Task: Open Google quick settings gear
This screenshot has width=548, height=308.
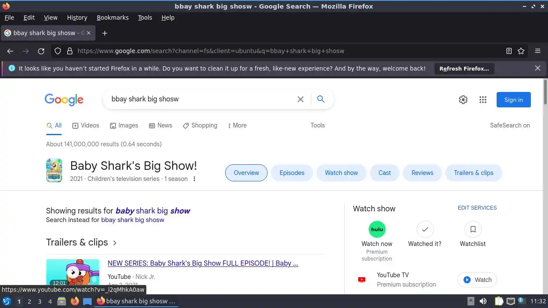Action: click(463, 100)
